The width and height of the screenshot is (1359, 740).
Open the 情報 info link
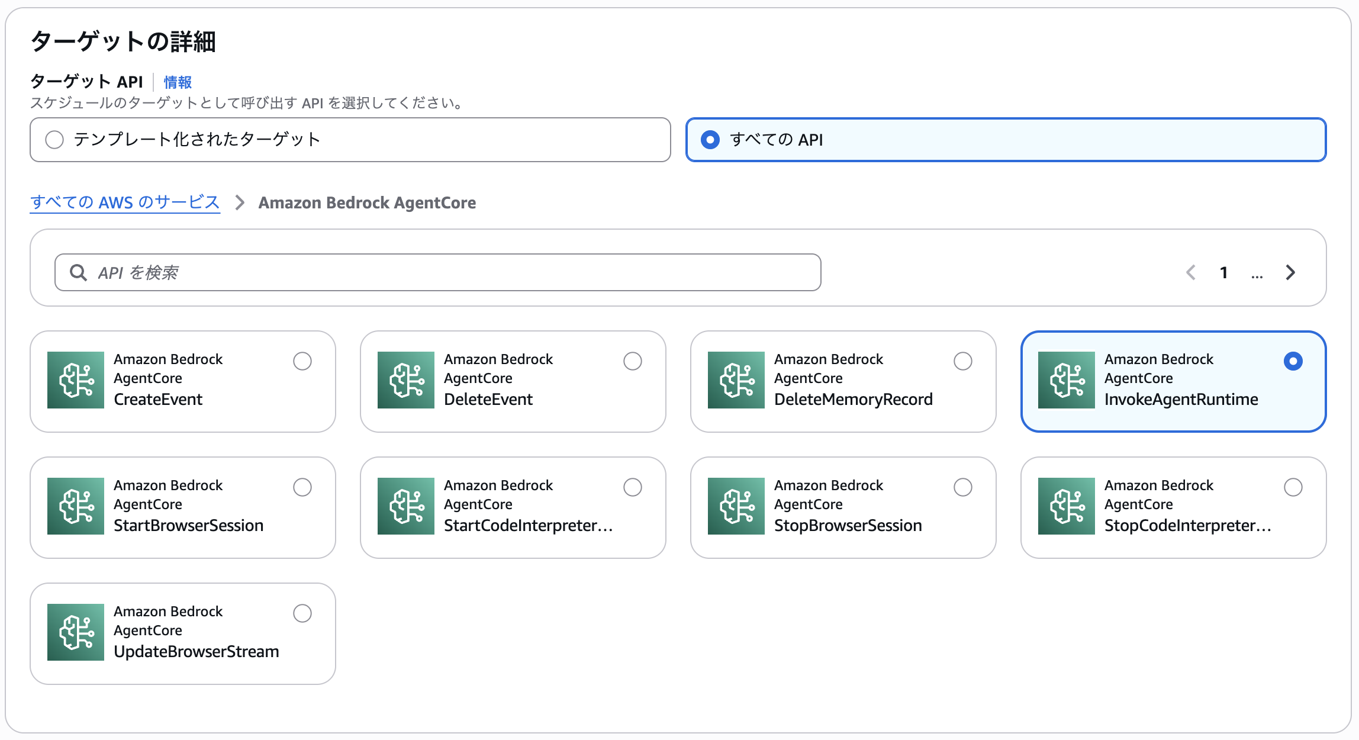click(178, 82)
